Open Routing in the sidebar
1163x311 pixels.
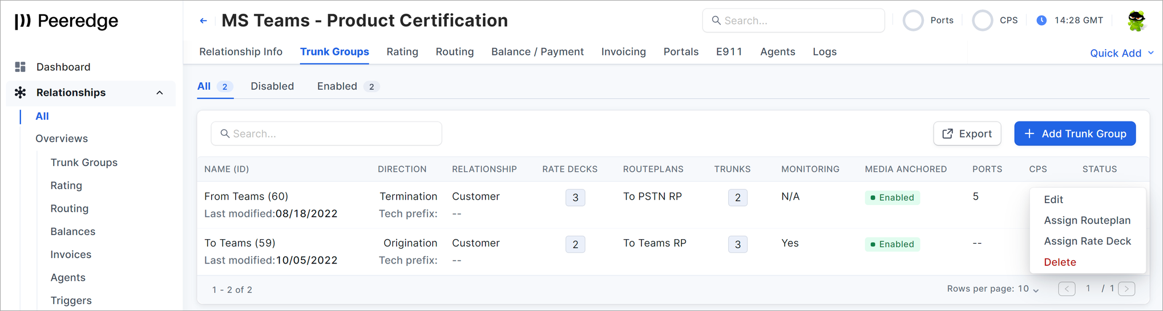click(70, 208)
